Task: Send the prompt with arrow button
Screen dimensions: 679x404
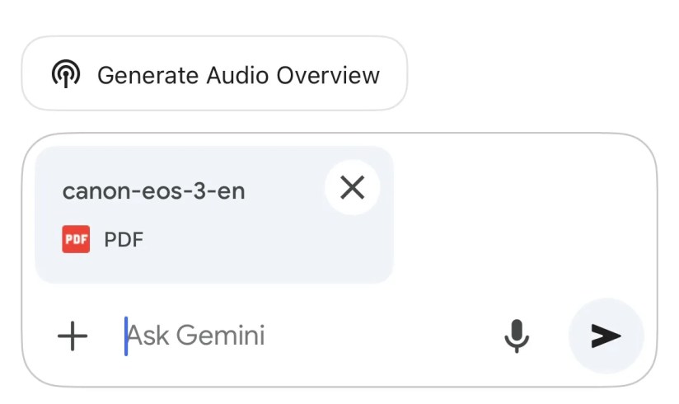Action: coord(606,336)
